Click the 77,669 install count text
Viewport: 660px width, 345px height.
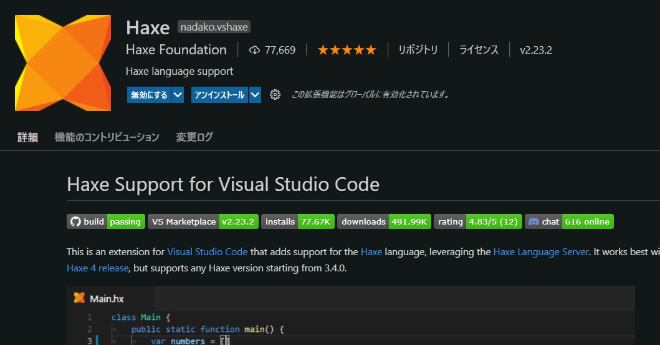[x=280, y=50]
